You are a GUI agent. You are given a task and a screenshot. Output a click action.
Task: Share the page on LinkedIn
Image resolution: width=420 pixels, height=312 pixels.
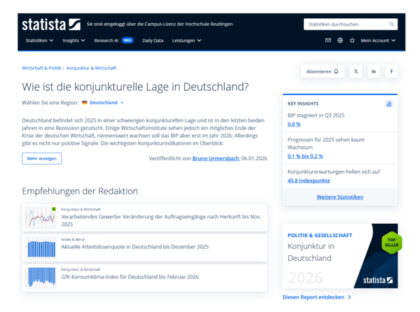coord(374,71)
